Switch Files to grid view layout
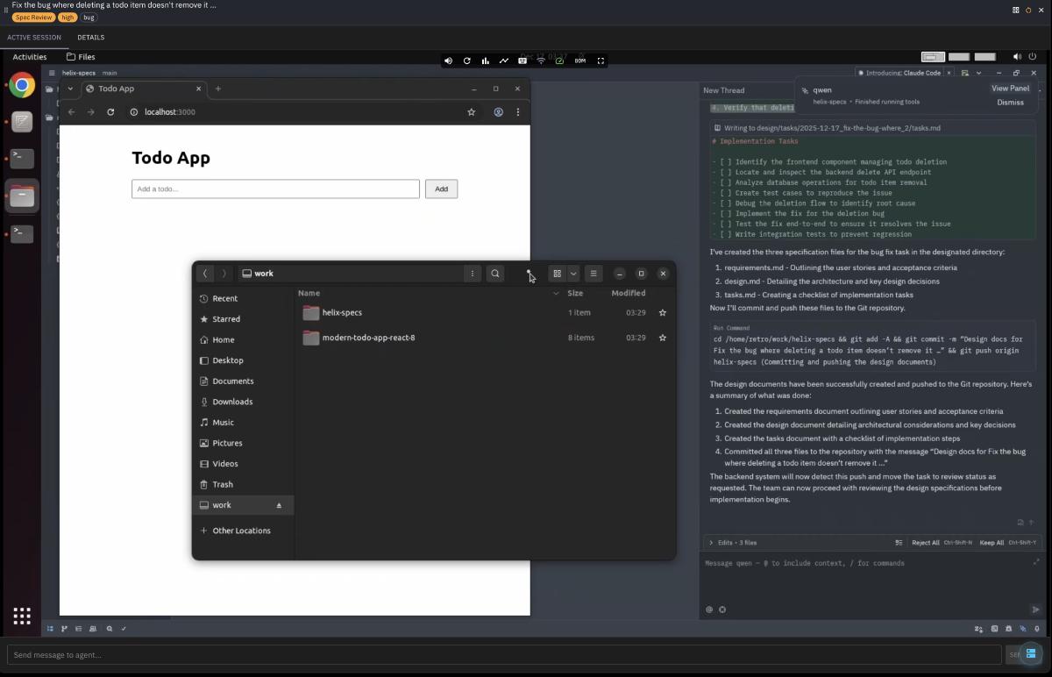 pyautogui.click(x=558, y=274)
